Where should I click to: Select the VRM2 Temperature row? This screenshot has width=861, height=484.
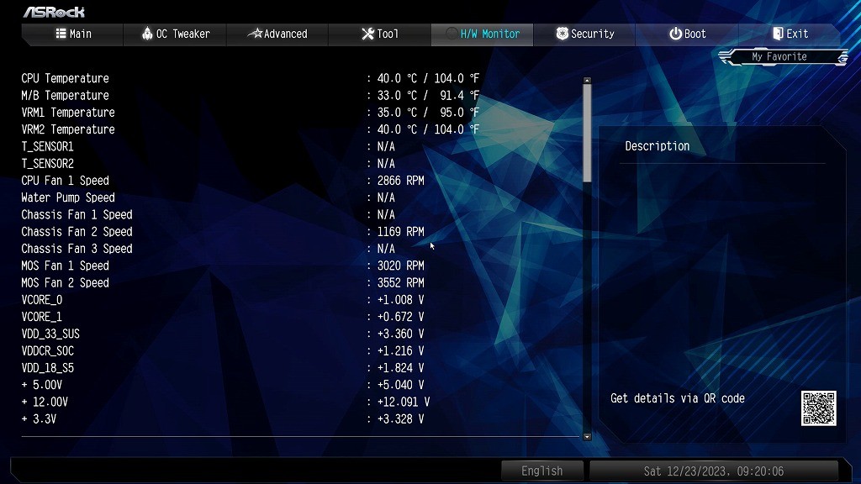point(251,129)
